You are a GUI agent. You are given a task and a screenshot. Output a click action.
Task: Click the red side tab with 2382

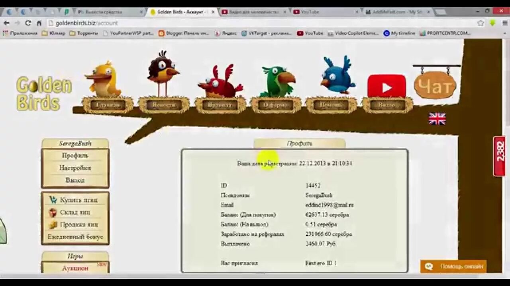[500, 156]
